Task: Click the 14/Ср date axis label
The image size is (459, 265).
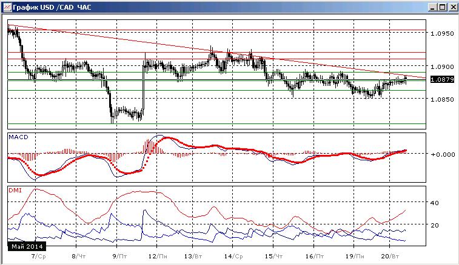Action: 233,257
